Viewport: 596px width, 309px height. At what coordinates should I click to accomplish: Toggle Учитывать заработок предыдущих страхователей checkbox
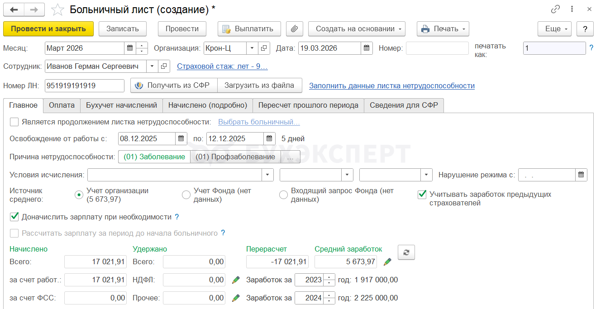tap(422, 195)
